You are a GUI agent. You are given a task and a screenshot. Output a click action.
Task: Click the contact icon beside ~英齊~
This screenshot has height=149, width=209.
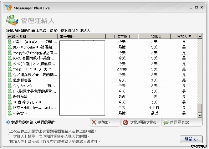point(9,113)
